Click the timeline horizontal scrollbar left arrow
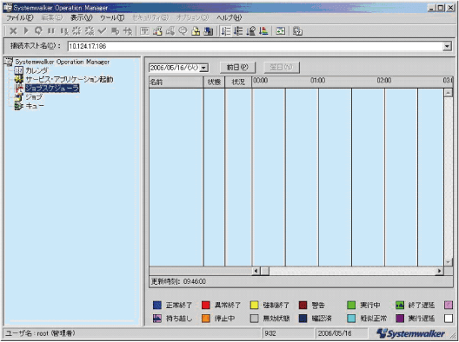 pos(256,271)
